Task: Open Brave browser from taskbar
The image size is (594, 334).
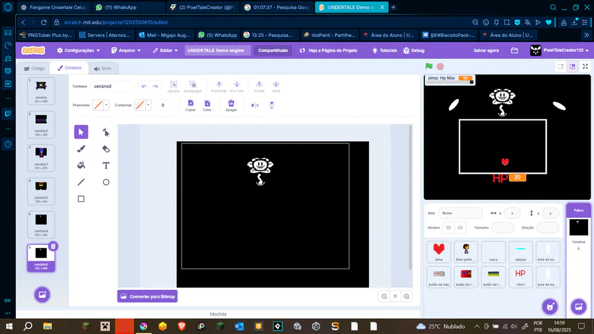Action: tap(182, 327)
